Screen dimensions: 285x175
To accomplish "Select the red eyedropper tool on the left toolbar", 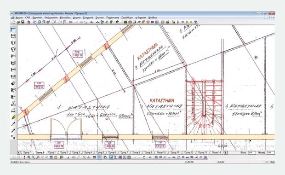I will (13, 131).
